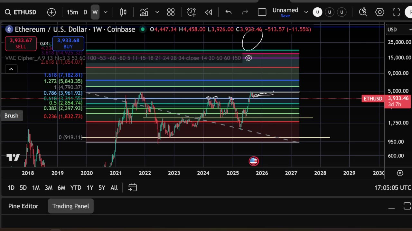The height and width of the screenshot is (231, 412).
Task: Open timezone menu at 17:05:05 UTC
Action: point(392,188)
